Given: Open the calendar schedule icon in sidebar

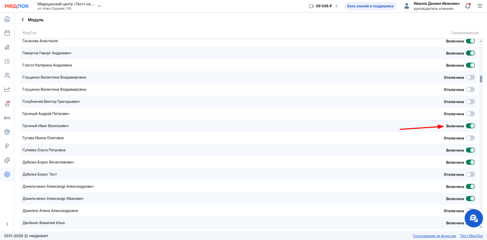Looking at the screenshot, I should tap(7, 33).
